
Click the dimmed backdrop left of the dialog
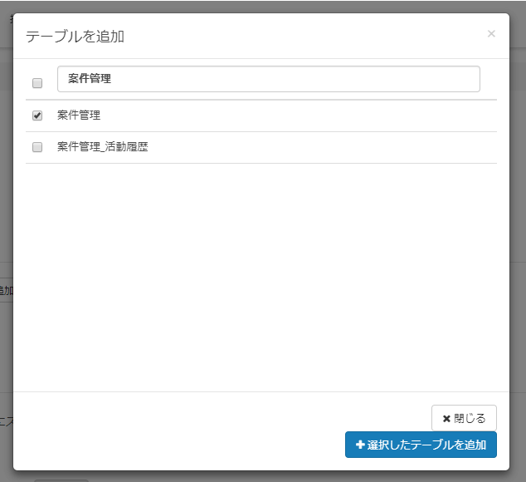(6, 208)
